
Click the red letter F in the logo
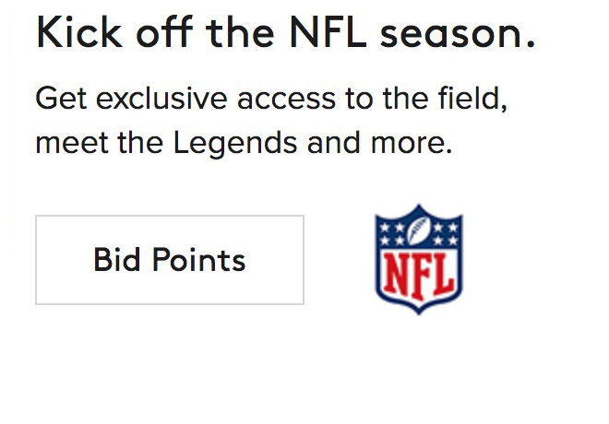click(420, 272)
